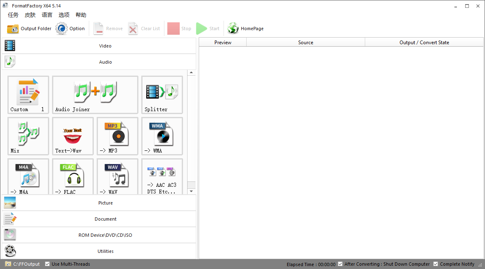The height and width of the screenshot is (269, 485).
Task: Click the audio panel scroll up arrow
Action: pyautogui.click(x=191, y=72)
